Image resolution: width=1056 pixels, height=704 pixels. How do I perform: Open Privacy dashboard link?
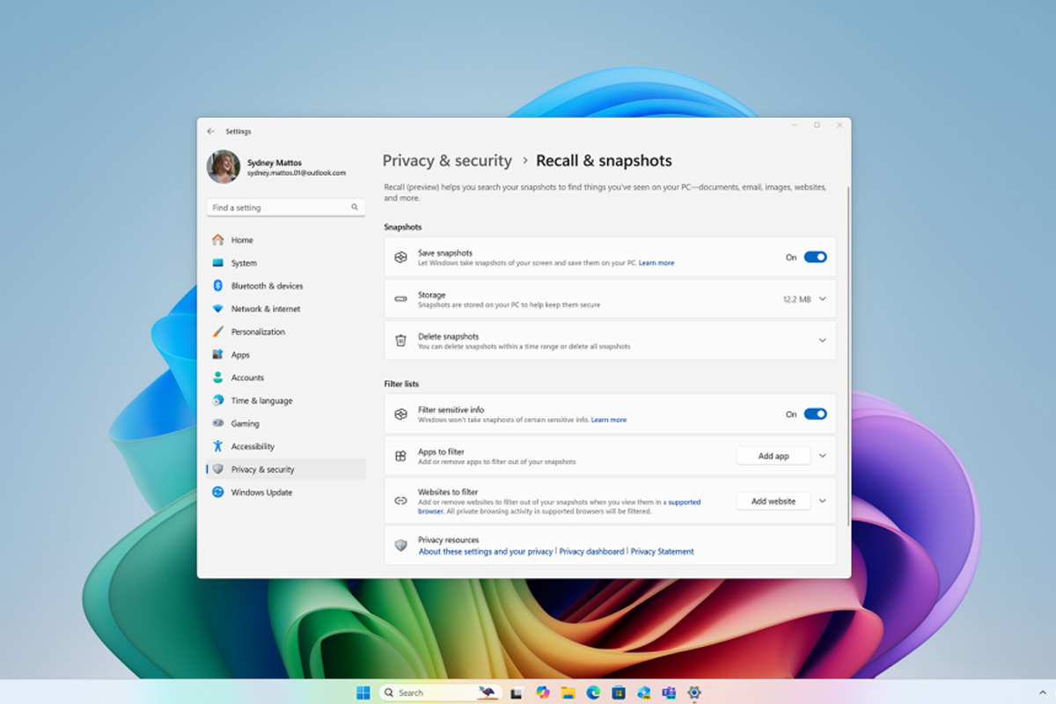pyautogui.click(x=591, y=552)
